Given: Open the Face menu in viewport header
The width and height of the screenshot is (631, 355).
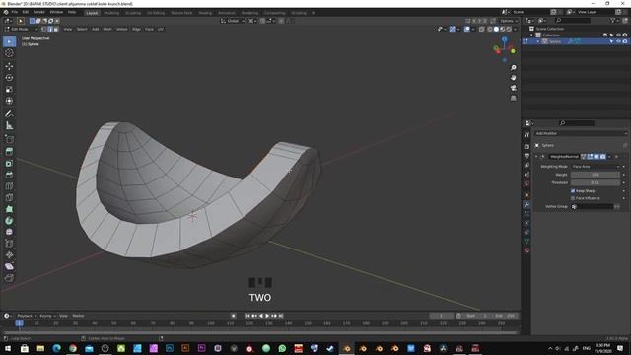Looking at the screenshot, I should (149, 29).
